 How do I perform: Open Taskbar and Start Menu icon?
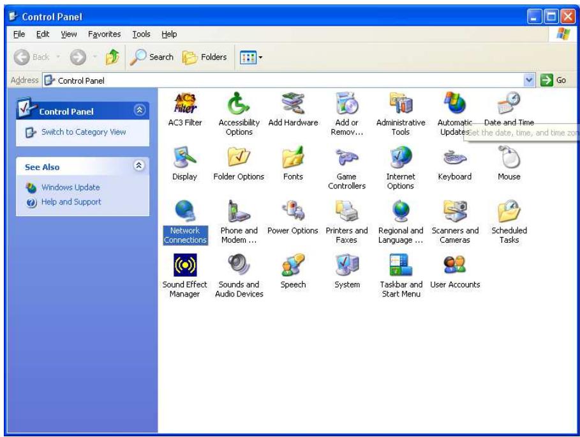pyautogui.click(x=401, y=265)
